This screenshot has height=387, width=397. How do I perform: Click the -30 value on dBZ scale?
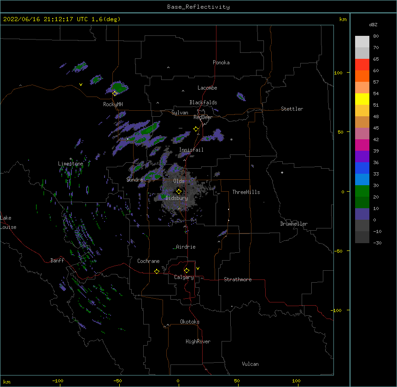[x=377, y=243]
